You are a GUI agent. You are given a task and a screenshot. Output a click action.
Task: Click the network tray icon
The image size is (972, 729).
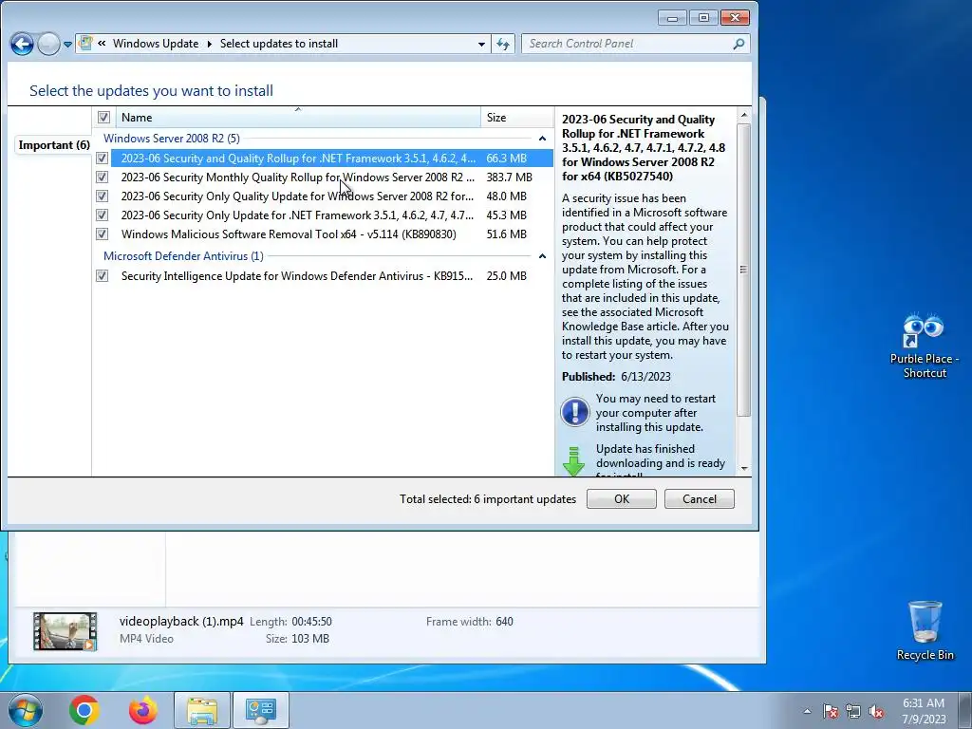tap(853, 711)
